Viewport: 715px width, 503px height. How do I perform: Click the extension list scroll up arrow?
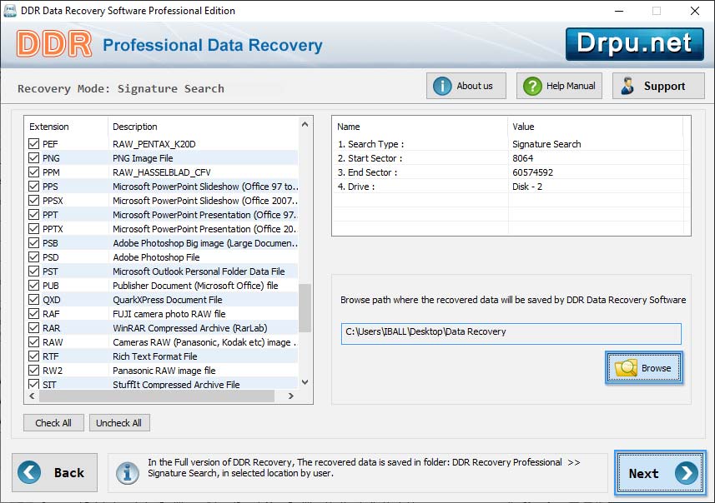pyautogui.click(x=305, y=124)
